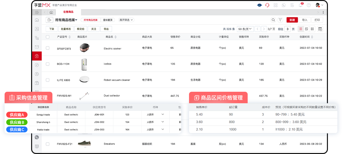Click the funnel filter icon

click(280, 20)
